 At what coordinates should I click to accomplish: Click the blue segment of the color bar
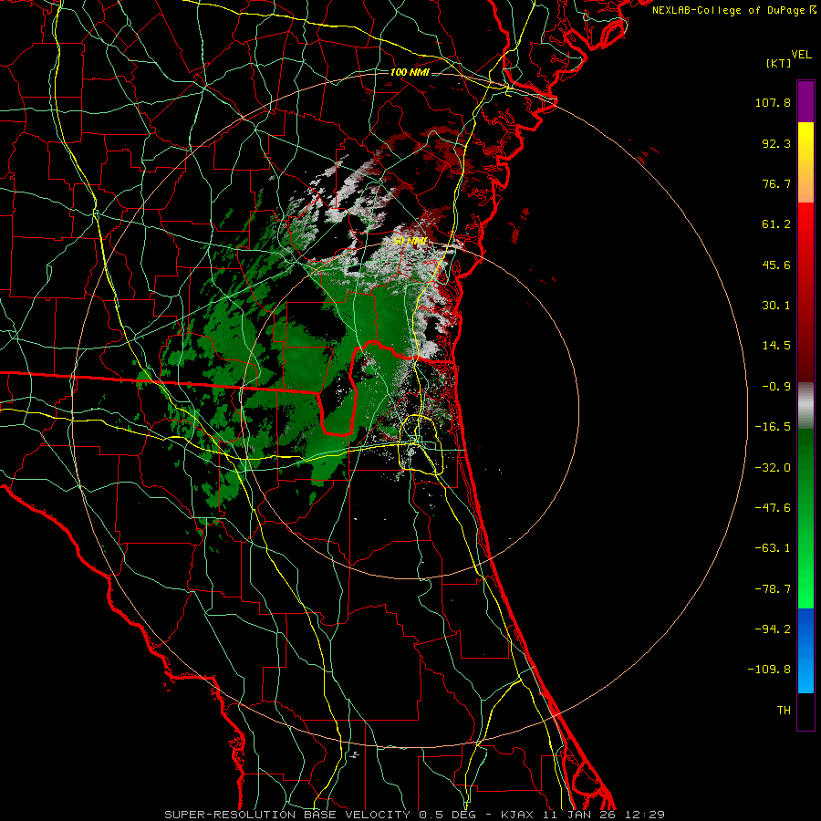[805, 650]
